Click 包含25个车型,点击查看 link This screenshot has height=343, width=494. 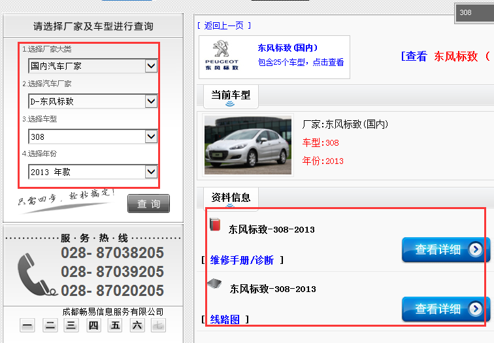coord(301,62)
